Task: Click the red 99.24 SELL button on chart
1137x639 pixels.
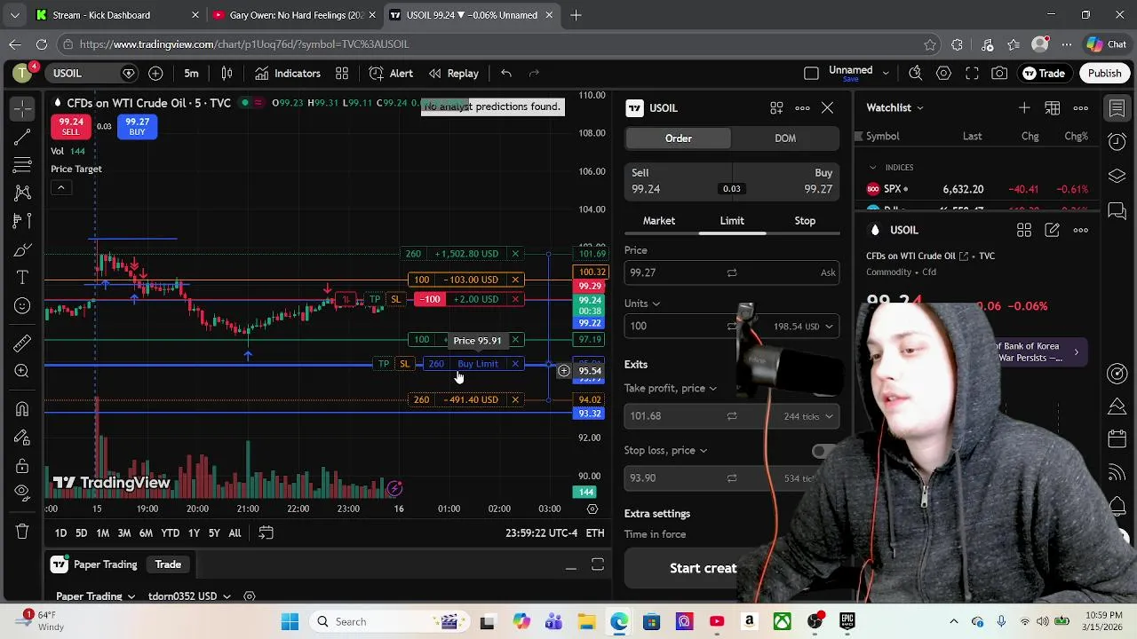Action: point(70,128)
